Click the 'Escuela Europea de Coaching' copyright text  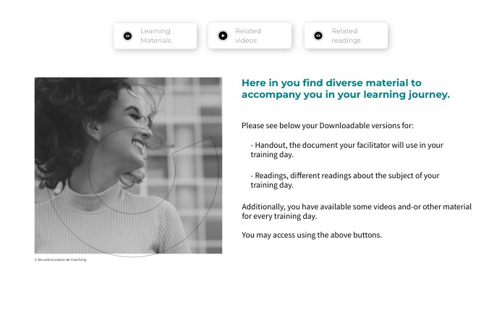[x=60, y=259]
